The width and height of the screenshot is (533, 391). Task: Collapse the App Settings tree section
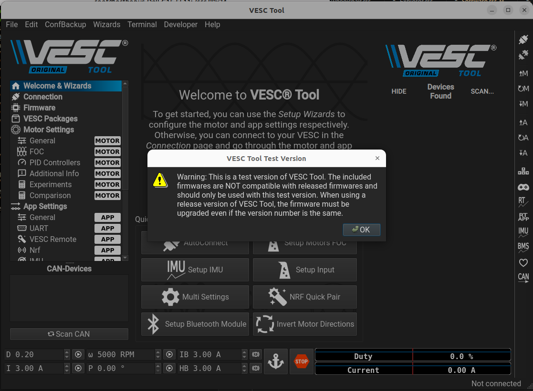(44, 206)
